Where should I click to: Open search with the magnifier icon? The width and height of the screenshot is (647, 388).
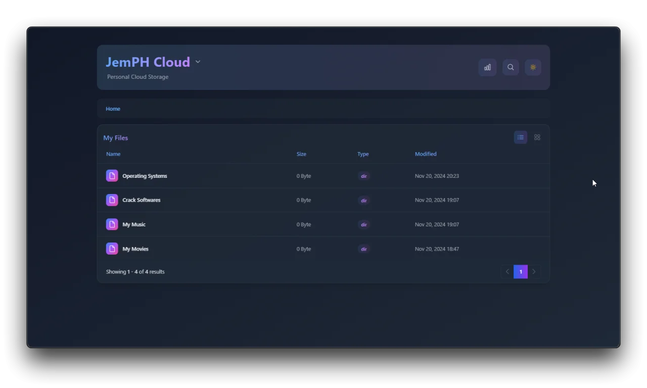(x=511, y=67)
